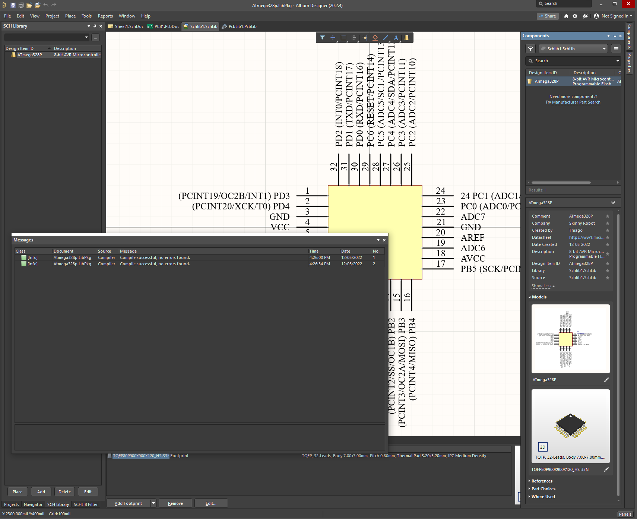Click the 2D view button on footprint preview
Image resolution: width=637 pixels, height=519 pixels.
coord(543,447)
